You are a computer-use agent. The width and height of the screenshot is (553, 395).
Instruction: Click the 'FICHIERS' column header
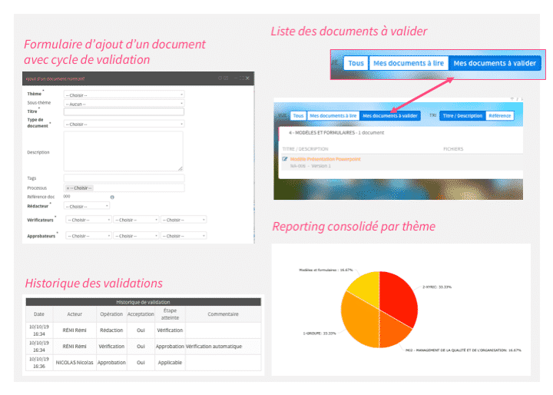[x=453, y=149]
